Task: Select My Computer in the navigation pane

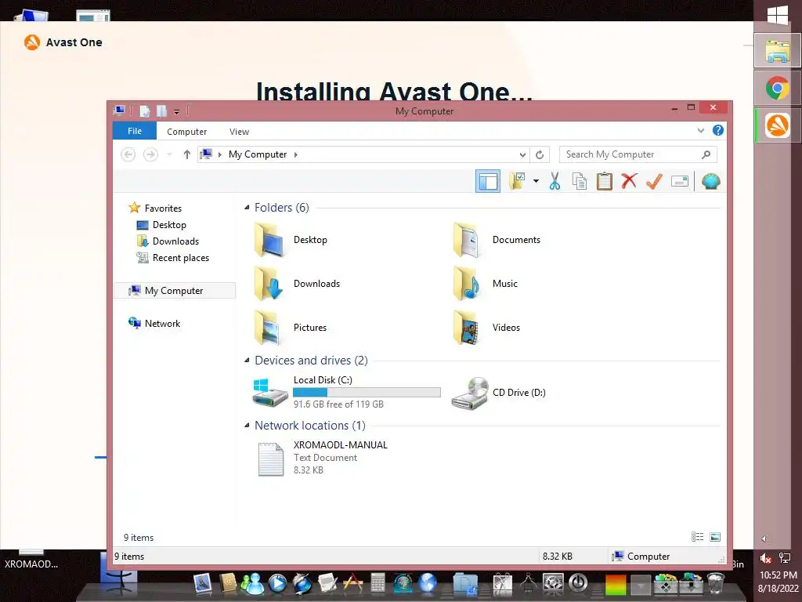Action: coord(174,290)
